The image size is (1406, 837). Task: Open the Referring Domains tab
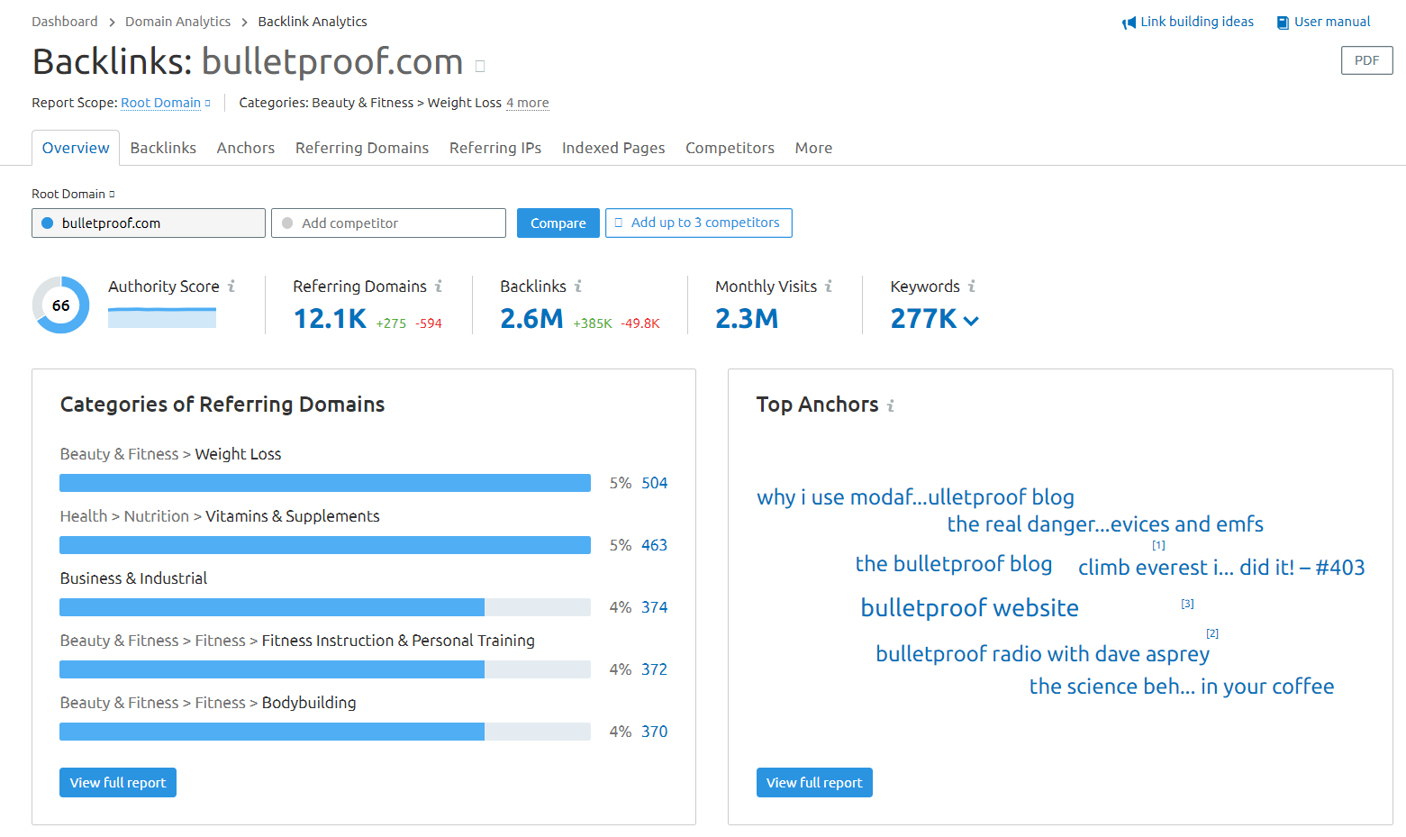tap(362, 148)
